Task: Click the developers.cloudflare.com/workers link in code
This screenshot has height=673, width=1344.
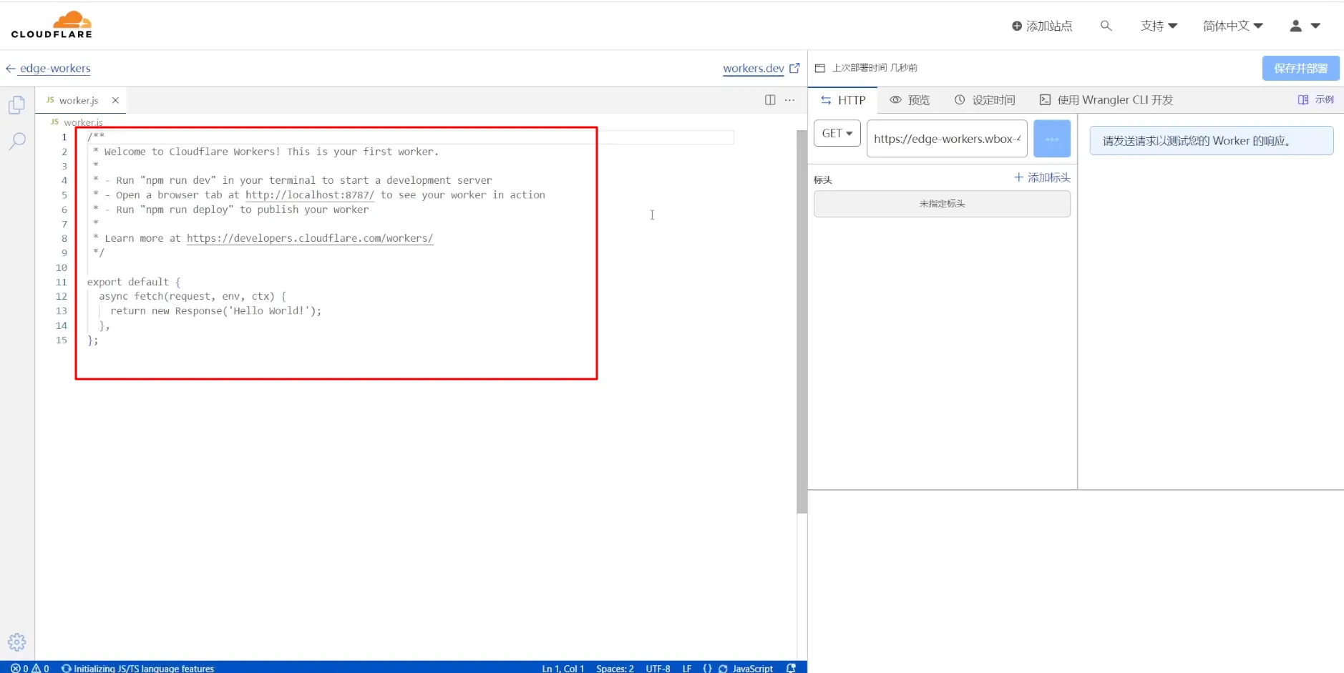Action: [x=310, y=239]
